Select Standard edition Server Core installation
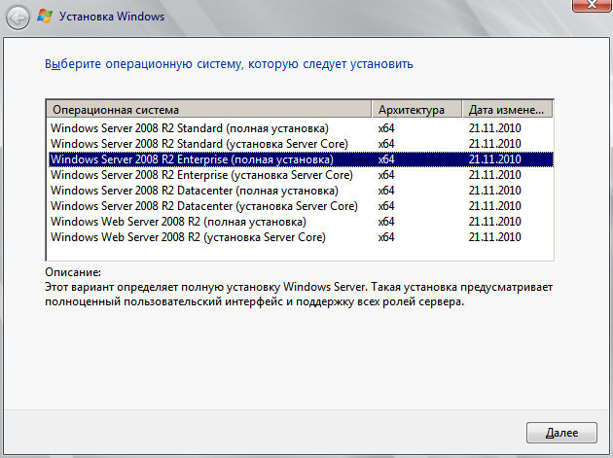This screenshot has width=613, height=458. 301,144
